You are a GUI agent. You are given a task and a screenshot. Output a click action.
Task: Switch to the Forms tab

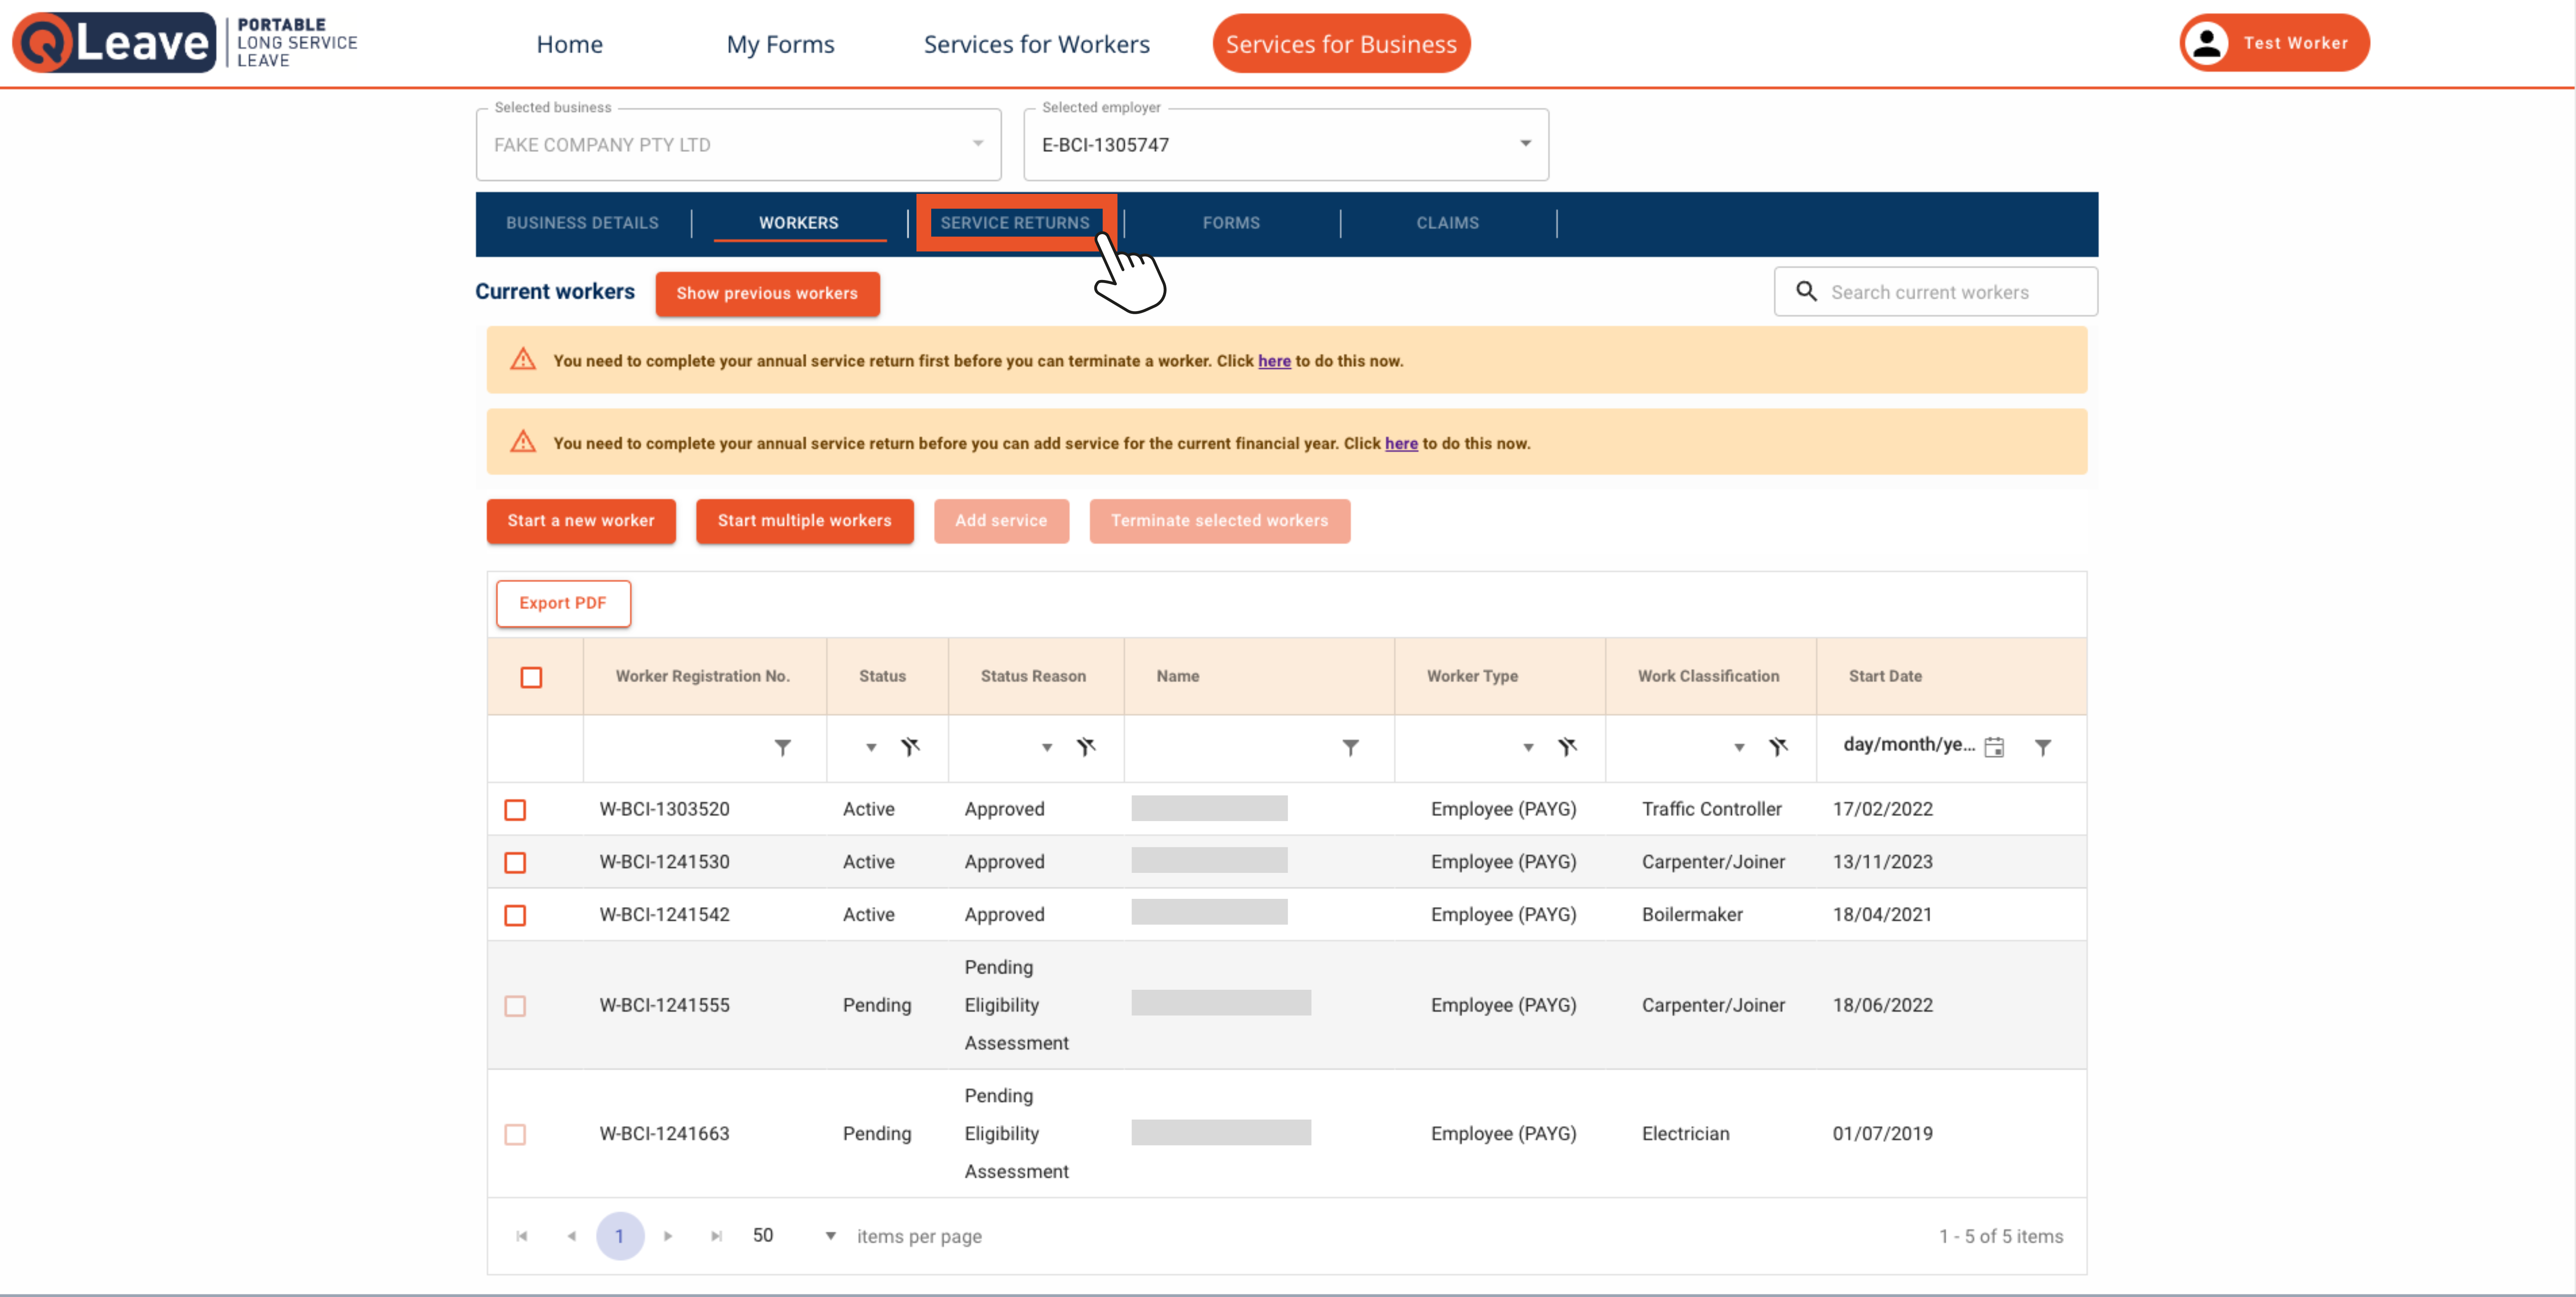click(1231, 223)
